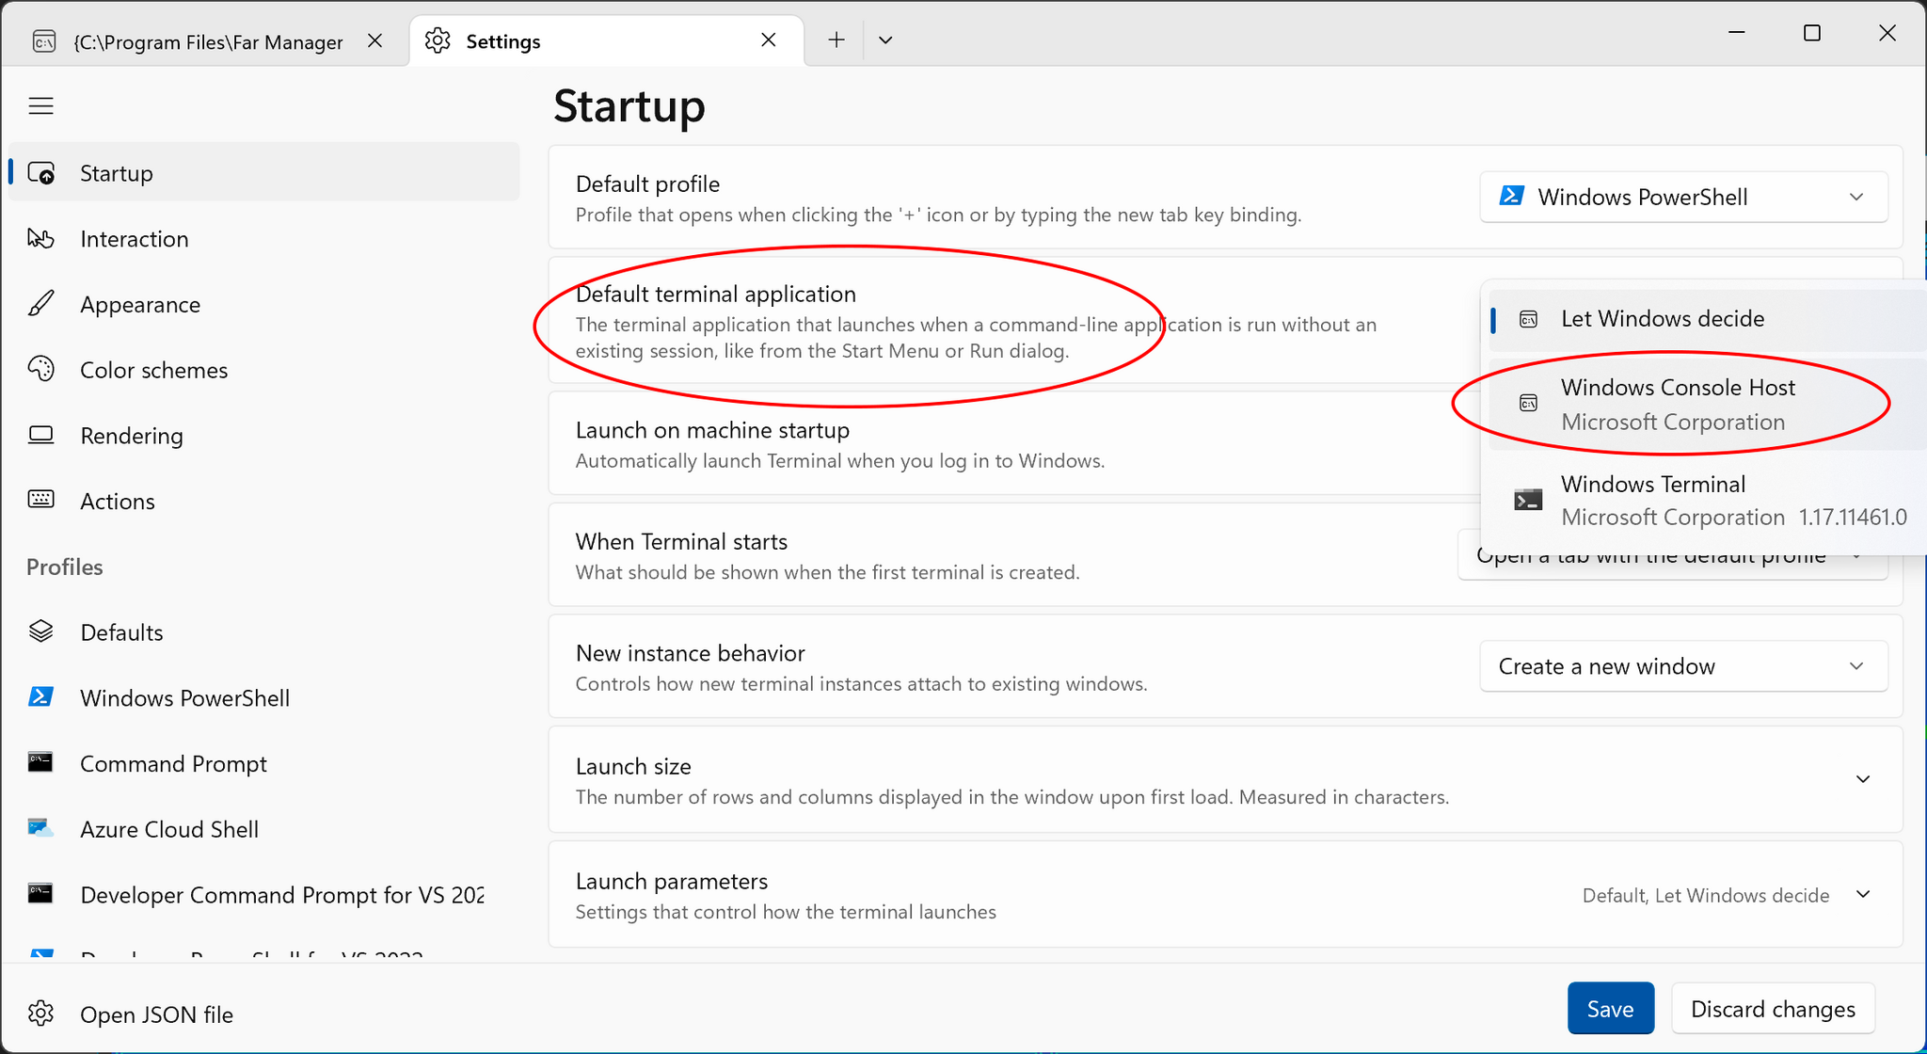This screenshot has height=1054, width=1927.
Task: Open the hamburger navigation menu
Action: pyautogui.click(x=41, y=106)
